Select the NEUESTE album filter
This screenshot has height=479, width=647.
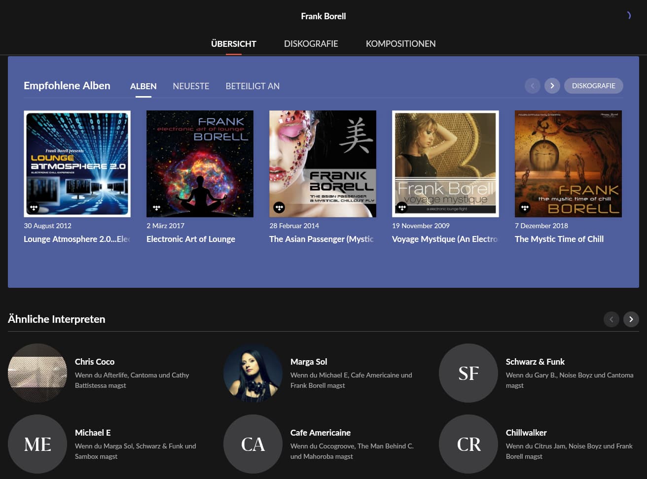(x=191, y=86)
